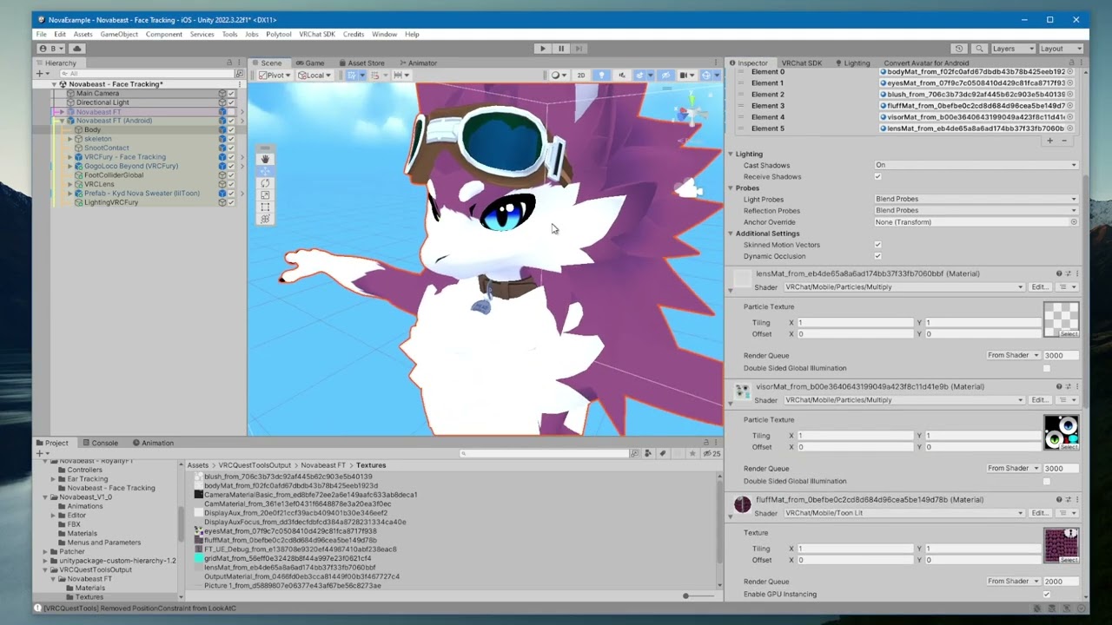The image size is (1112, 625).
Task: Open the Undo History icon
Action: coord(959,49)
